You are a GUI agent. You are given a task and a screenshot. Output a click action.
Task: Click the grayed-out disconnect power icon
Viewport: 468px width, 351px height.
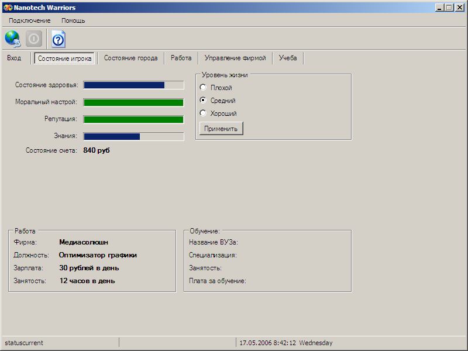tap(34, 39)
